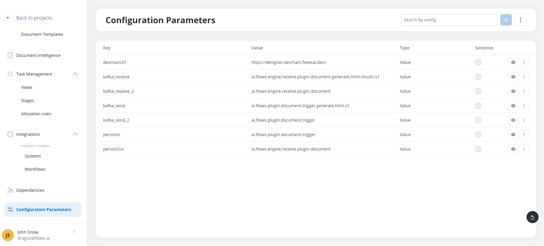Open the row menu for persistOut

[524, 149]
